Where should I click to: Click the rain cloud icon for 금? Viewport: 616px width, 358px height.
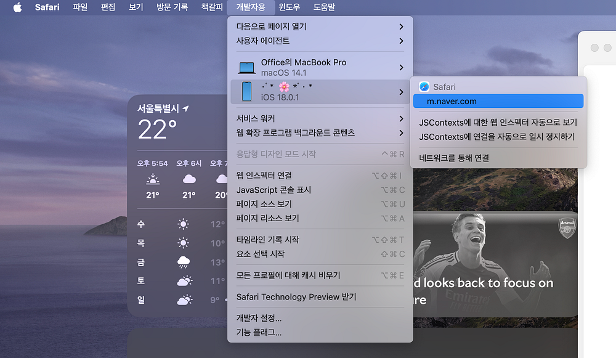pyautogui.click(x=184, y=262)
